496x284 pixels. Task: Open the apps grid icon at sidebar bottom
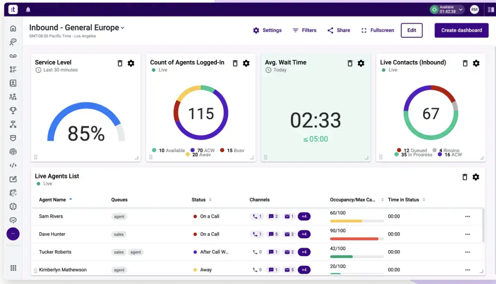(13, 268)
